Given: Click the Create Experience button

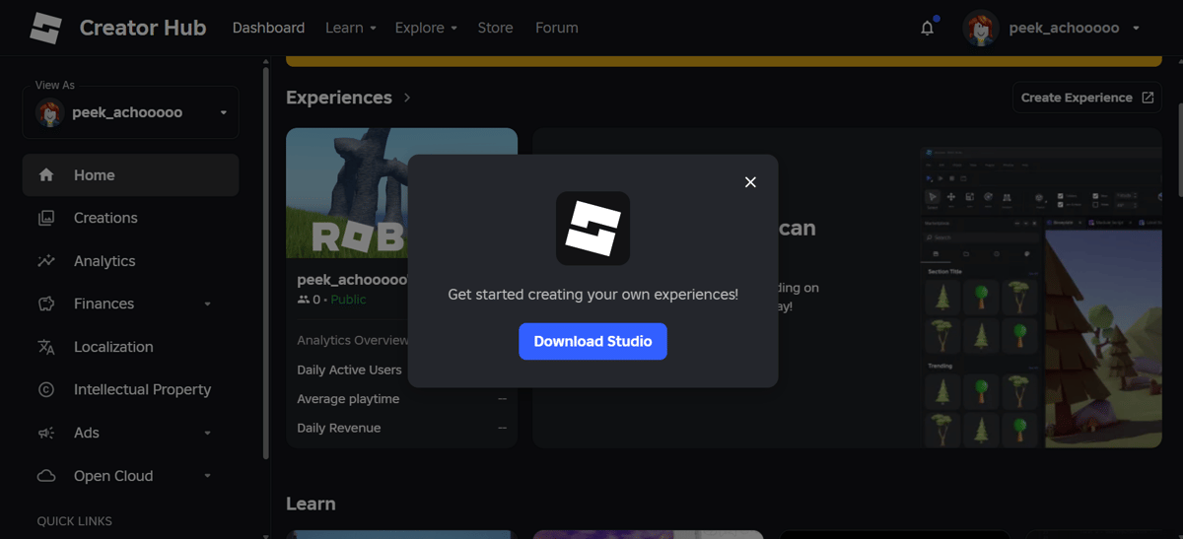Looking at the screenshot, I should coord(1087,98).
